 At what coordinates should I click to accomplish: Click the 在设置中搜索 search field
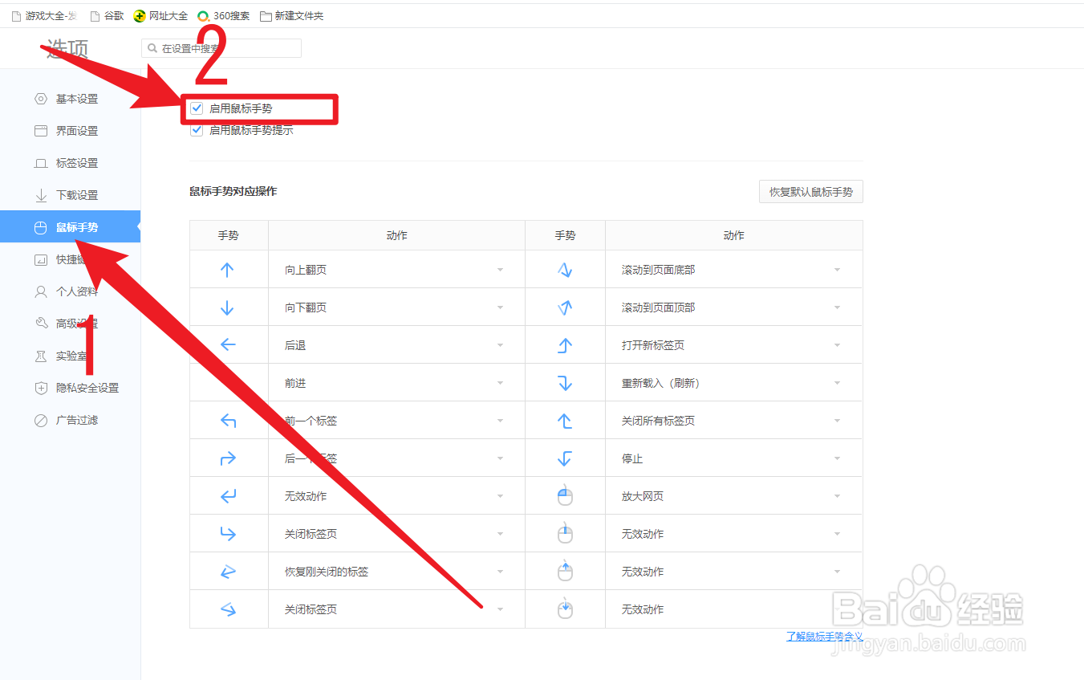click(x=221, y=48)
